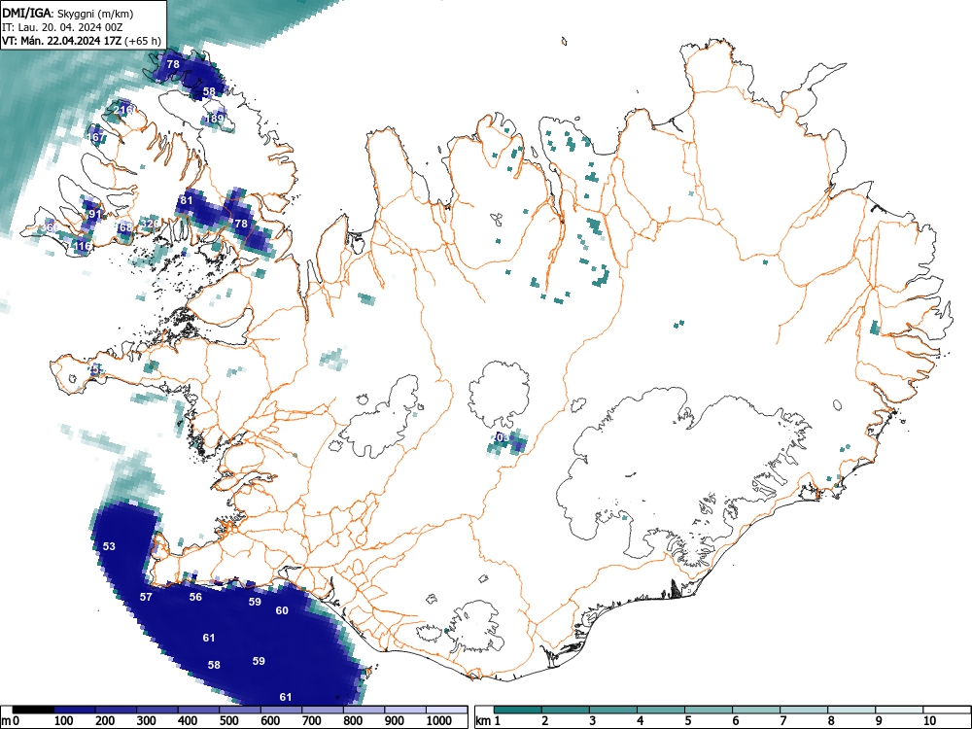
Task: Click the 2 label in the km legend
Action: pyautogui.click(x=545, y=721)
